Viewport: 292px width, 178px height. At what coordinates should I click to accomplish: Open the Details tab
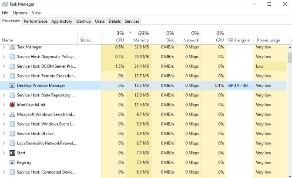pyautogui.click(x=115, y=21)
